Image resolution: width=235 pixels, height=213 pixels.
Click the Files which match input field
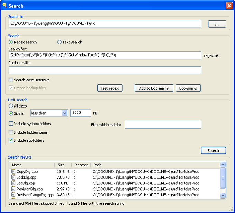pyautogui.click(x=163, y=125)
